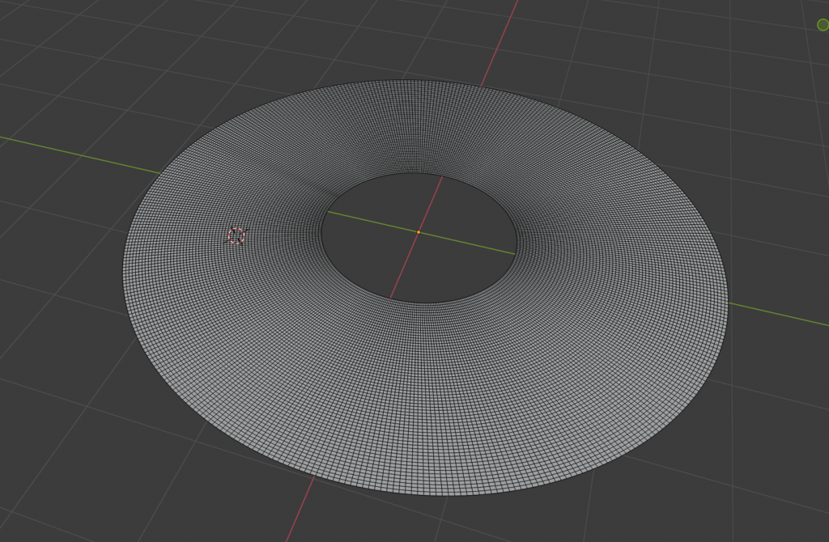Image resolution: width=829 pixels, height=542 pixels.
Task: Click the green negative-Y gizmo axis circle
Action: point(823,25)
